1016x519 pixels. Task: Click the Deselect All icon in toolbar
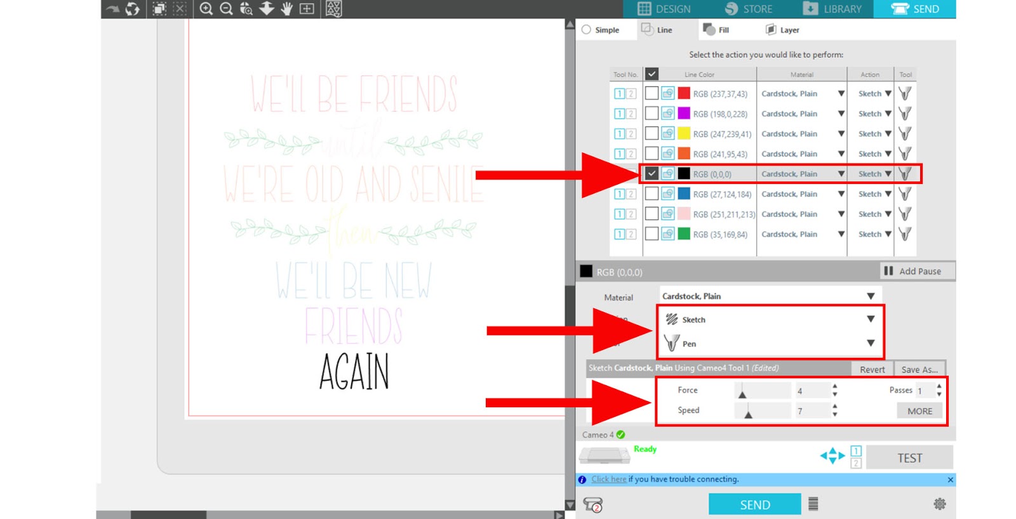click(x=180, y=9)
